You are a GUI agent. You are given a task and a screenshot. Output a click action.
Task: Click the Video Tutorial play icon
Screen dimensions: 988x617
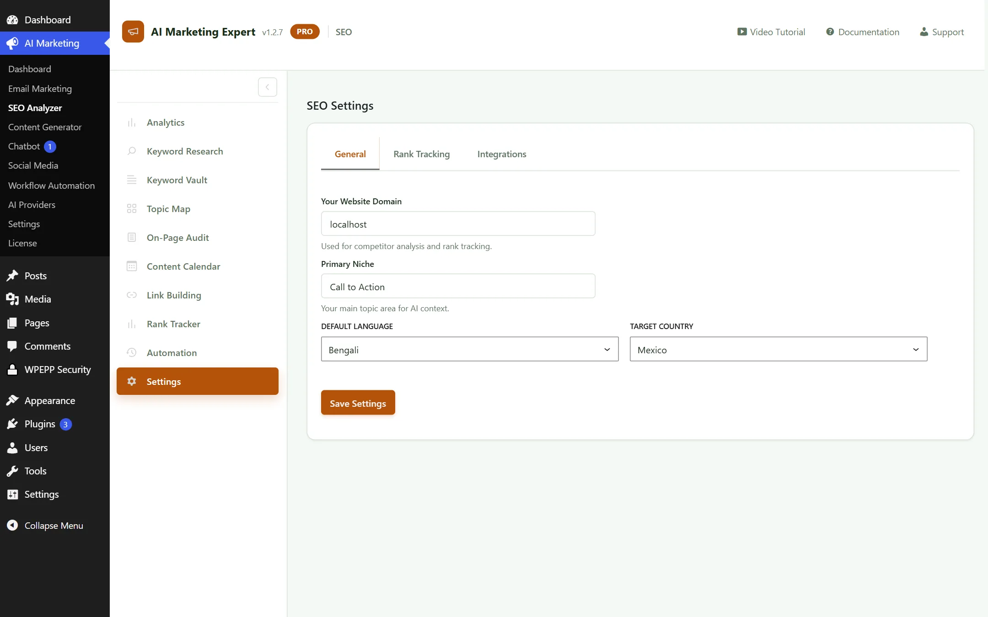pos(742,32)
